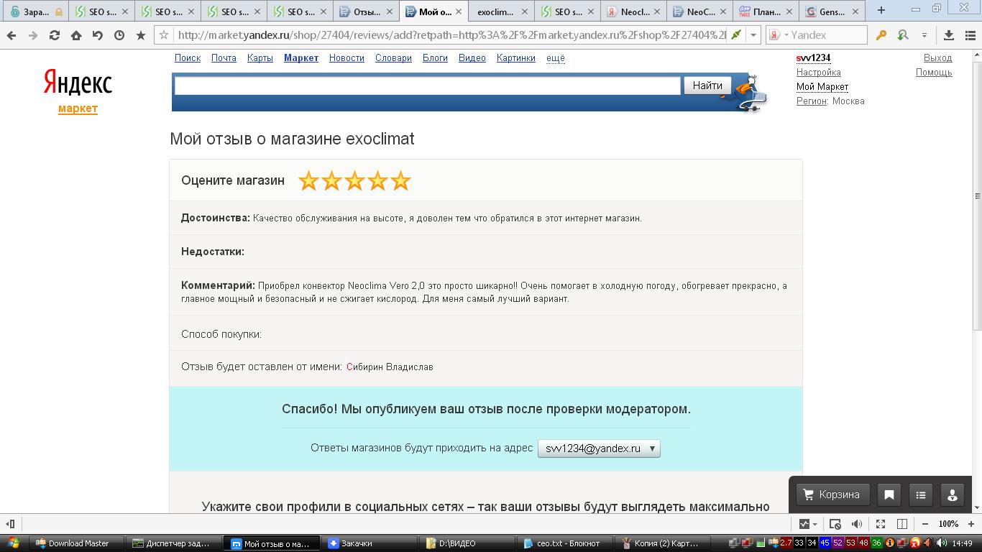Open the address bar history dropdown arrow
Screen dimensions: 982x552
click(x=753, y=35)
